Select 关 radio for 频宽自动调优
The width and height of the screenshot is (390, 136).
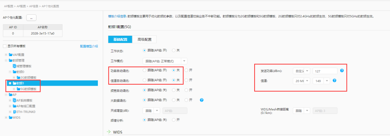pyautogui.click(x=174, y=90)
